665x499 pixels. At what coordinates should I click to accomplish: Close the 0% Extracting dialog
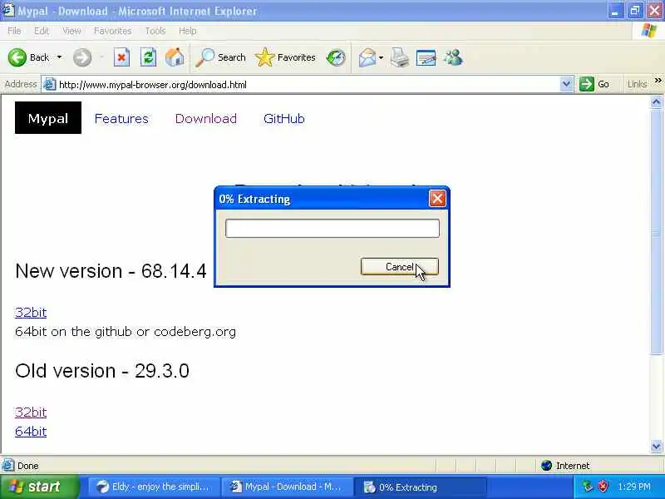click(437, 199)
